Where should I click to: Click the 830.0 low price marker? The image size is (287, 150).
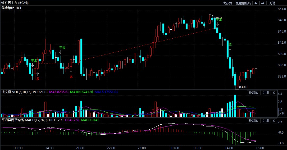(x=243, y=87)
